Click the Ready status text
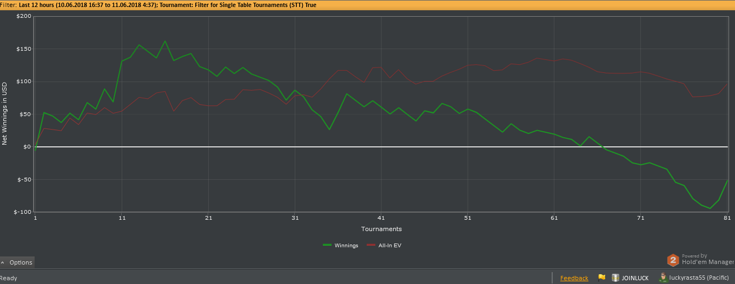 (9, 278)
